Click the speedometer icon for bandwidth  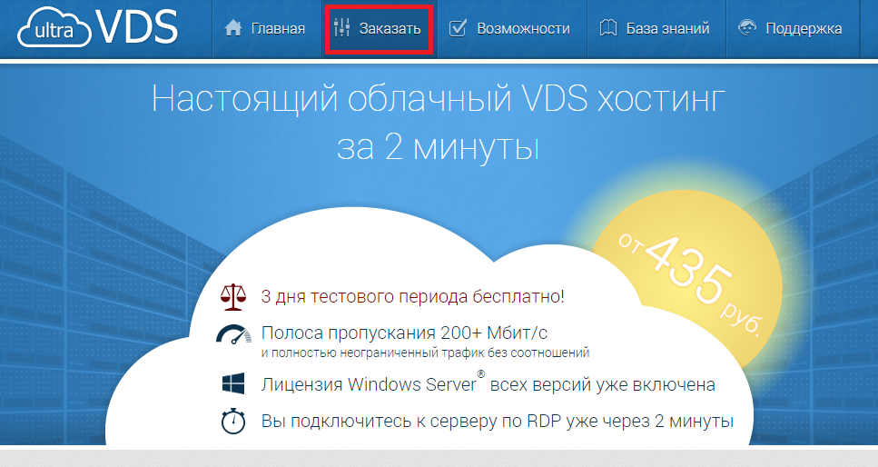[x=233, y=333]
